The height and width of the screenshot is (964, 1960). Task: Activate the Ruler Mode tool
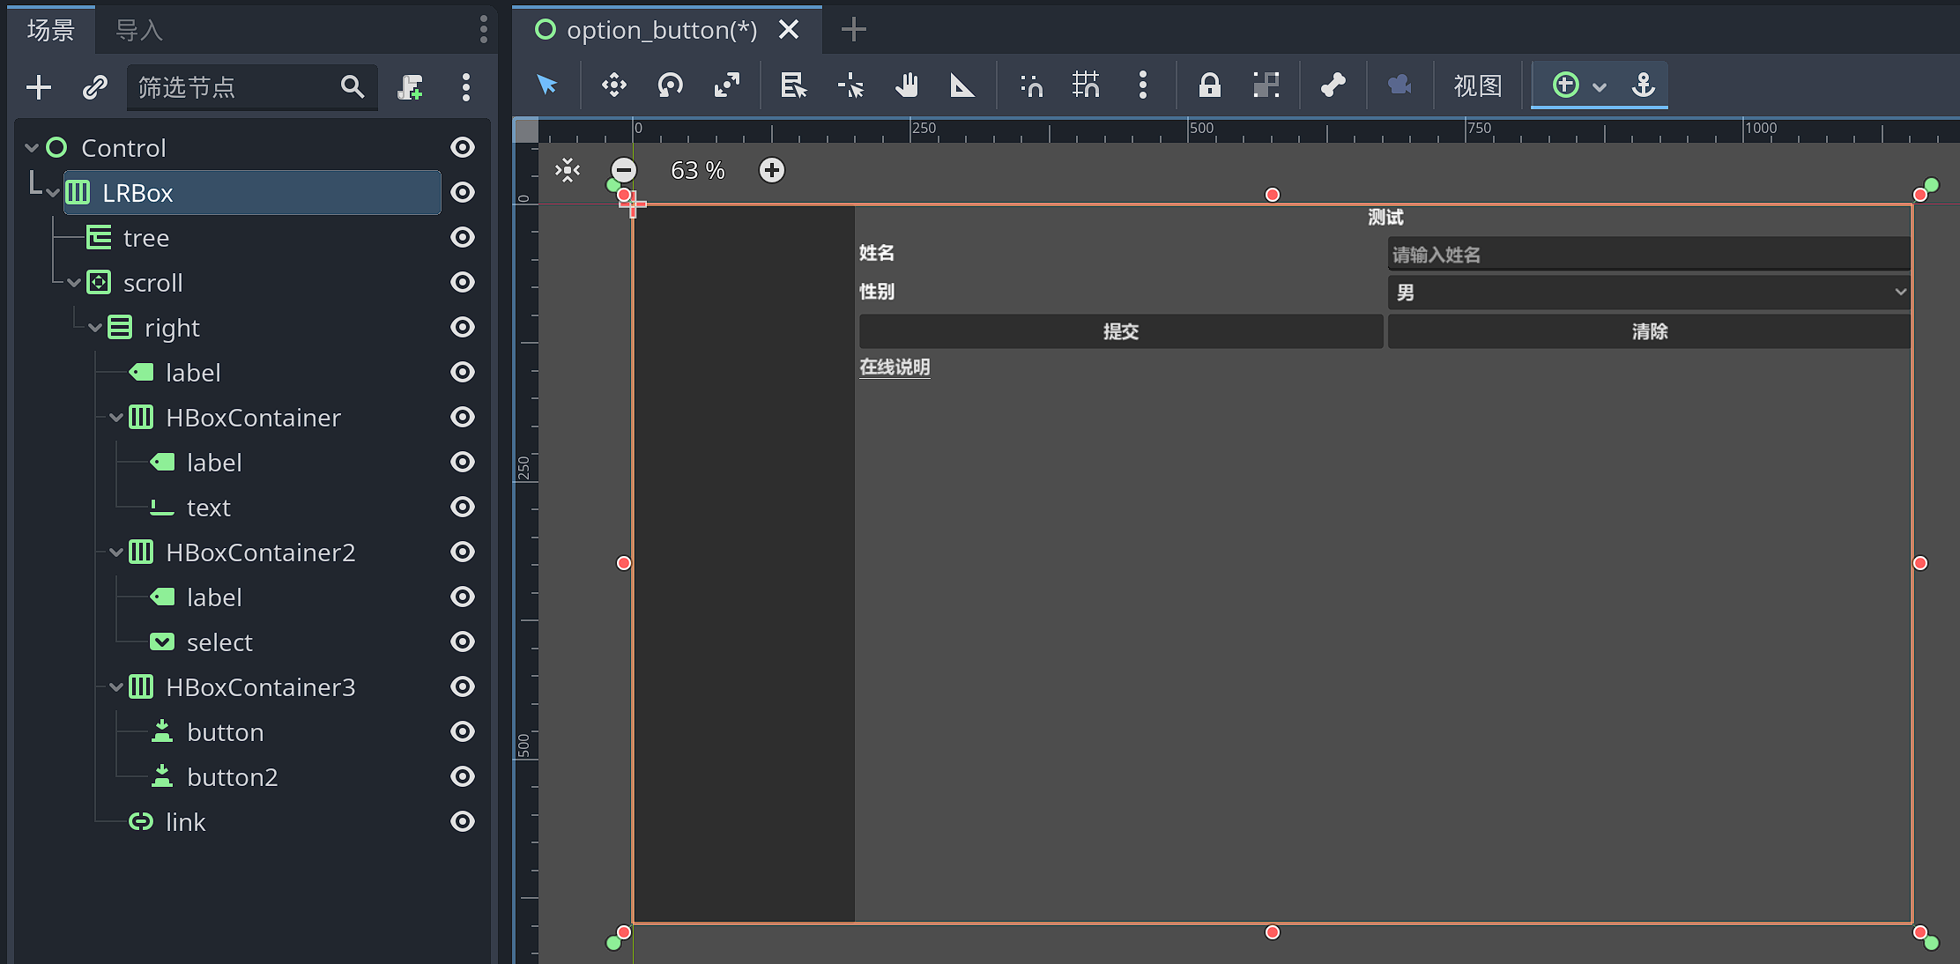[962, 85]
